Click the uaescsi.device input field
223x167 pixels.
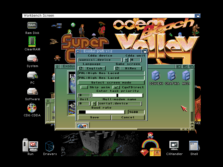coord(100,60)
